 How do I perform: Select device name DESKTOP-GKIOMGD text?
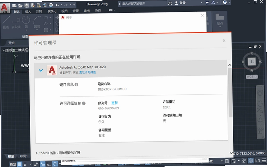(x=112, y=89)
